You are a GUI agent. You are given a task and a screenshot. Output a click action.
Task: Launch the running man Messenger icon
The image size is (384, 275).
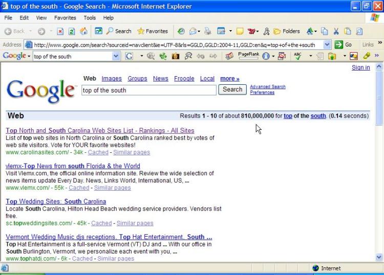(x=266, y=31)
